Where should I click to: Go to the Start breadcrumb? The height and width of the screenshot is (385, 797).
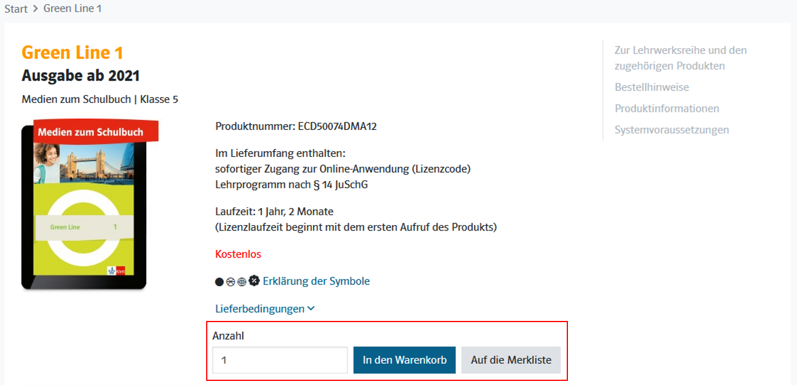[16, 9]
